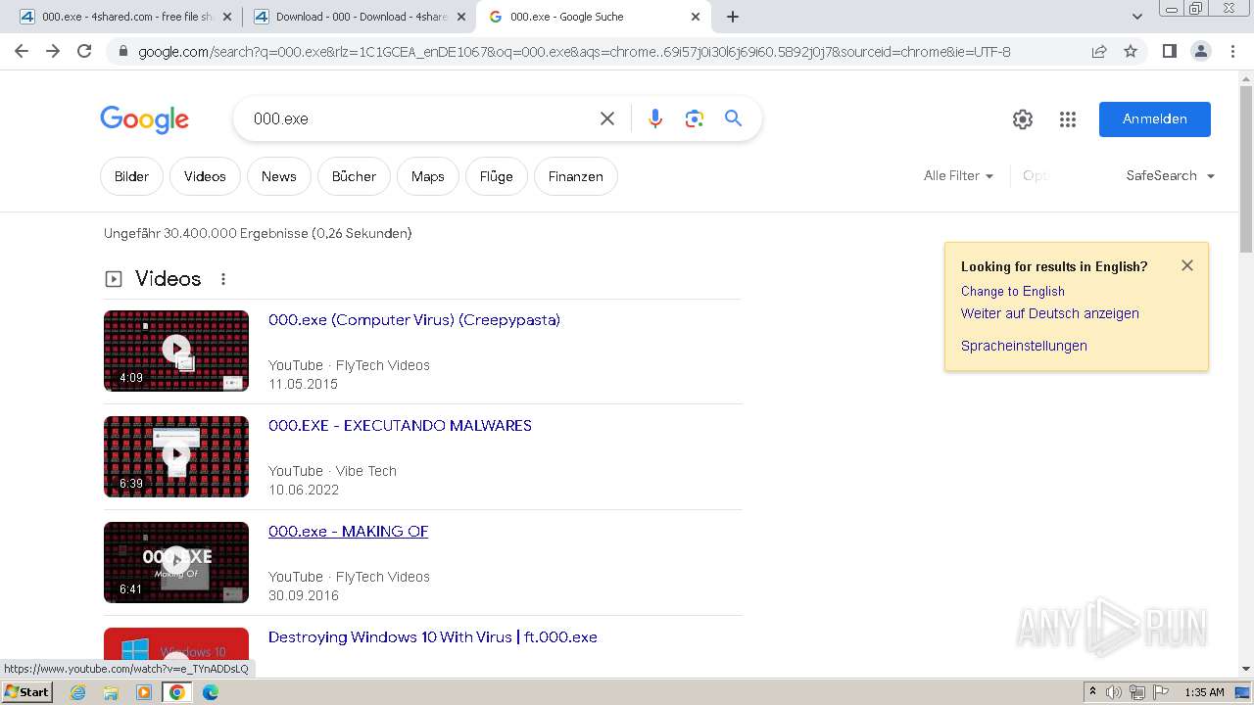Open the Google apps grid icon
The image size is (1254, 705).
(1068, 119)
